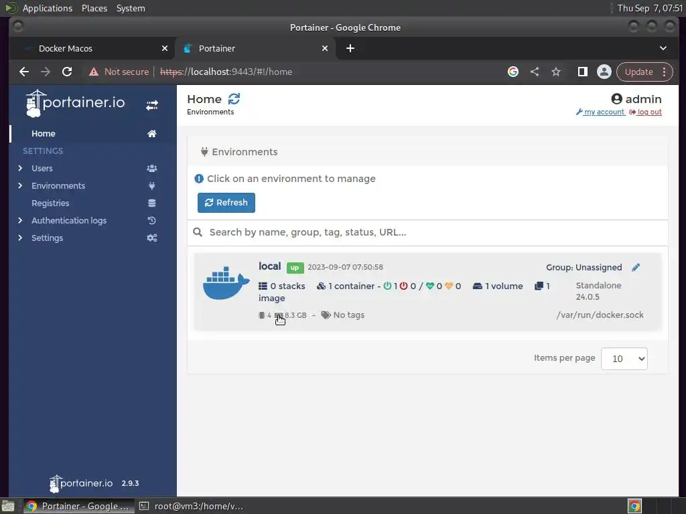Click the environment search input field

click(x=427, y=232)
